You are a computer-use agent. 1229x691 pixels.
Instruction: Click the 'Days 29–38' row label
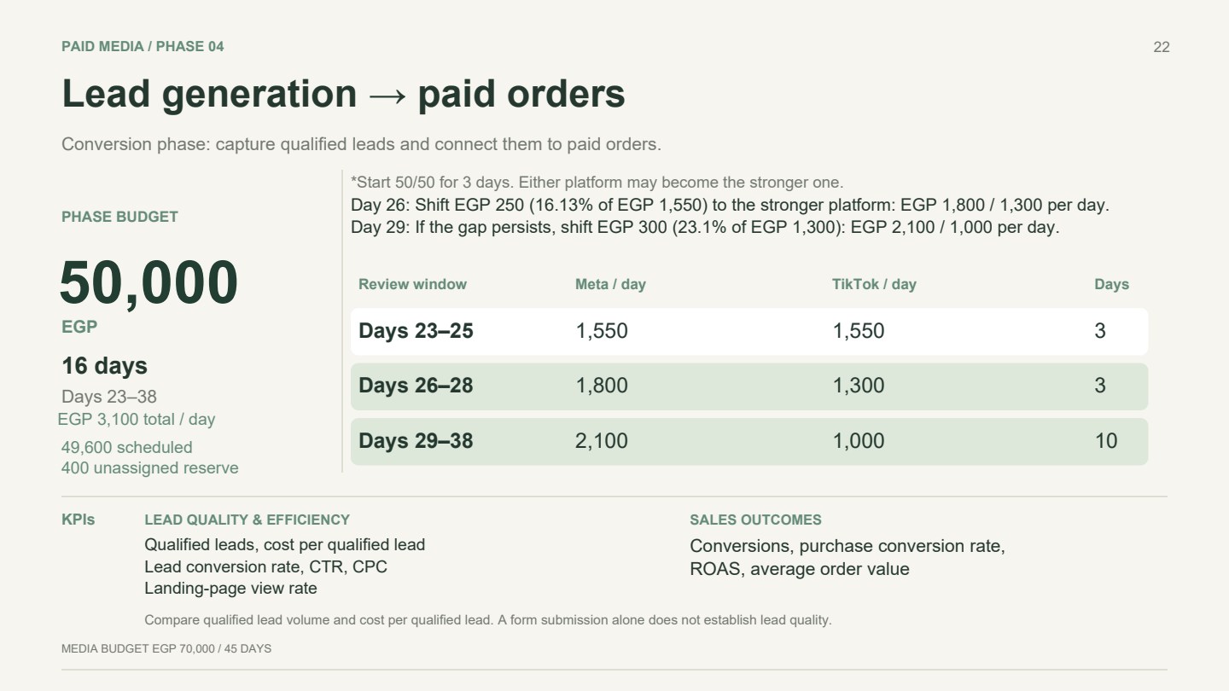[416, 441]
